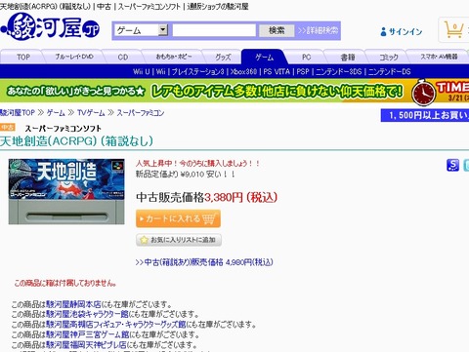Image resolution: width=469 pixels, height=352 pixels.
Task: Open Xbox360 subcategory link
Action: (243, 71)
